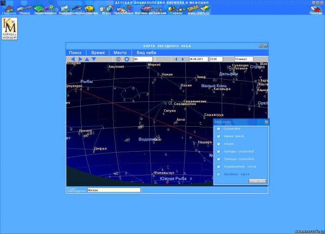Image resolution: width=325 pixels, height=234 pixels.
Task: Click the star name Садалсууд
Action: point(214,115)
